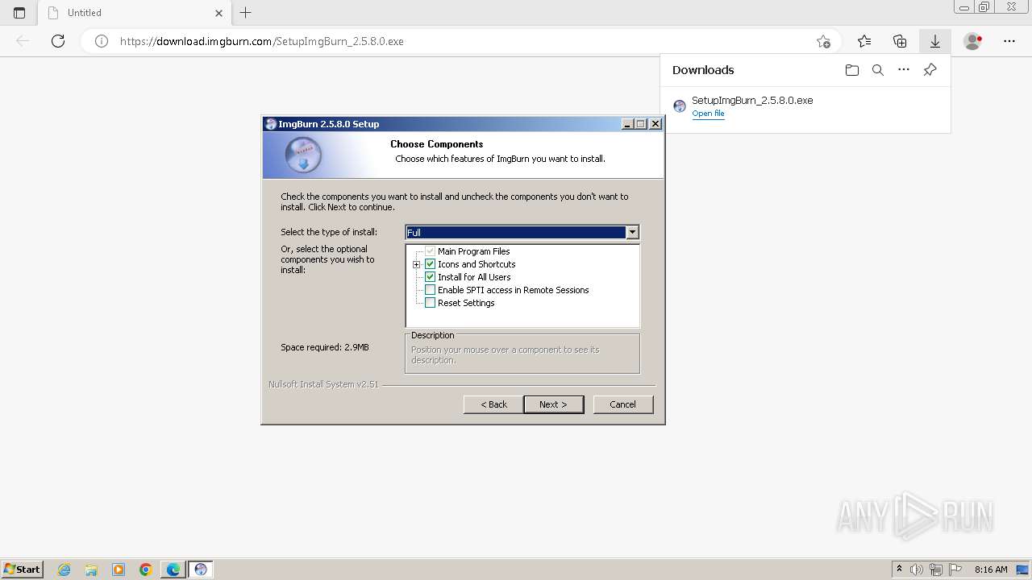The width and height of the screenshot is (1032, 580).
Task: Continue with the Next button
Action: (553, 404)
